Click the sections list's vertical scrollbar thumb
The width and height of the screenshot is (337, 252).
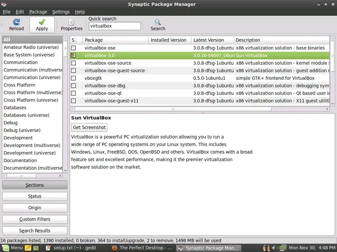pyautogui.click(x=65, y=49)
